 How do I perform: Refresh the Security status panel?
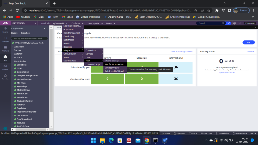click(251, 52)
